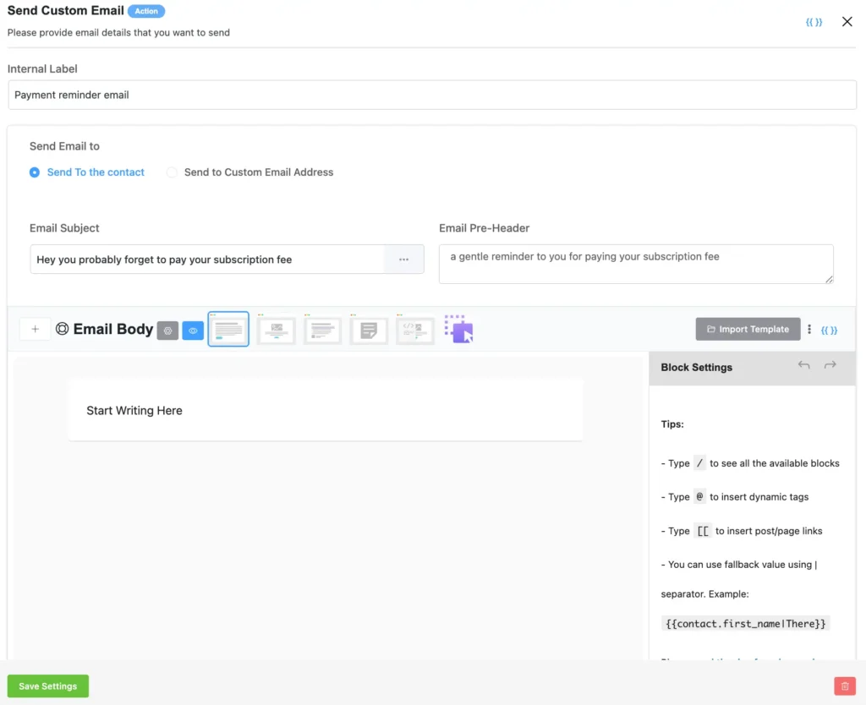
Task: Open email body settings gear icon
Action: click(x=167, y=331)
